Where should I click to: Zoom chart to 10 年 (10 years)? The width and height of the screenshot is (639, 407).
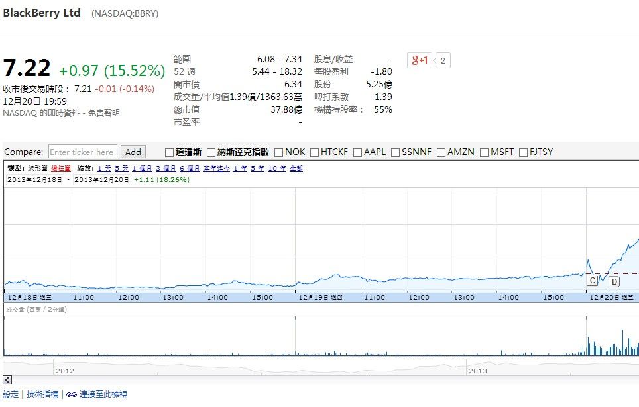[277, 169]
